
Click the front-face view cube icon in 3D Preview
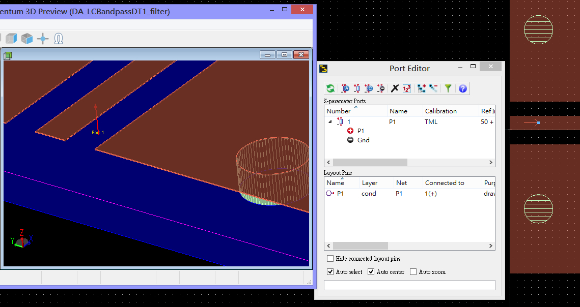pos(27,39)
